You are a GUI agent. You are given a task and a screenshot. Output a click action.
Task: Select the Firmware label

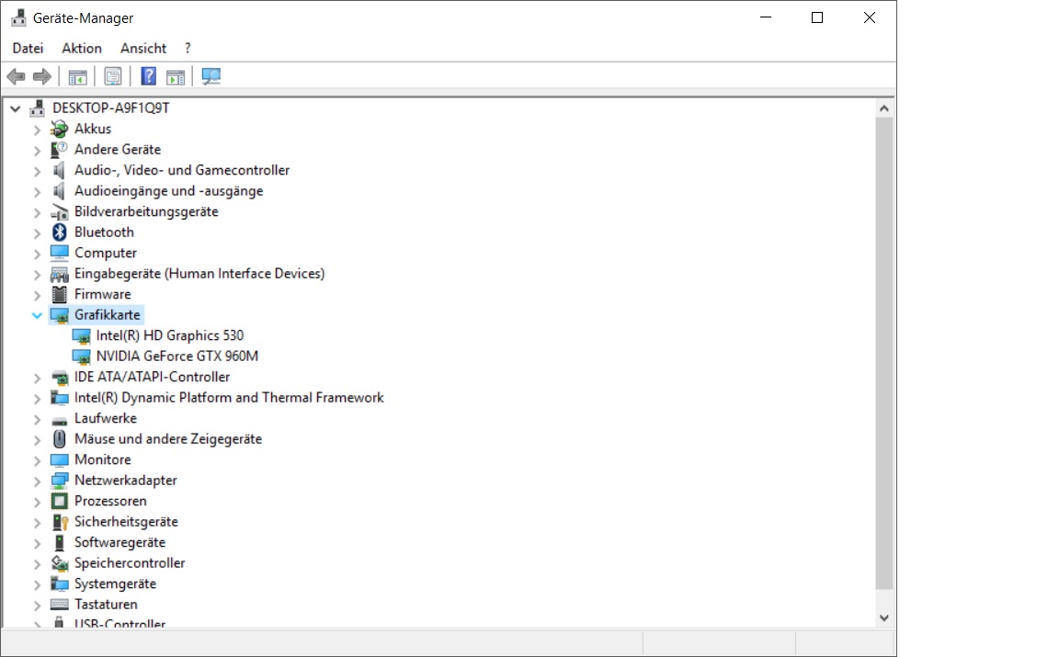103,294
